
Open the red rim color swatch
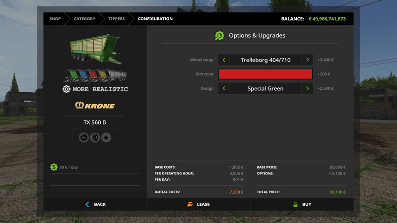point(265,74)
